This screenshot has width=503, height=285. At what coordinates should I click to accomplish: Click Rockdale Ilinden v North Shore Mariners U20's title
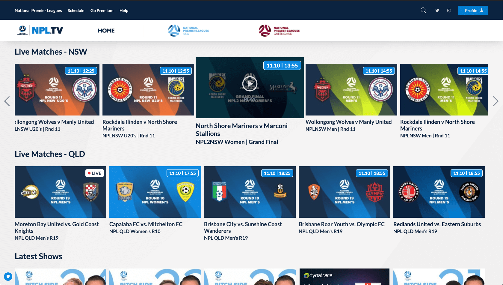140,125
